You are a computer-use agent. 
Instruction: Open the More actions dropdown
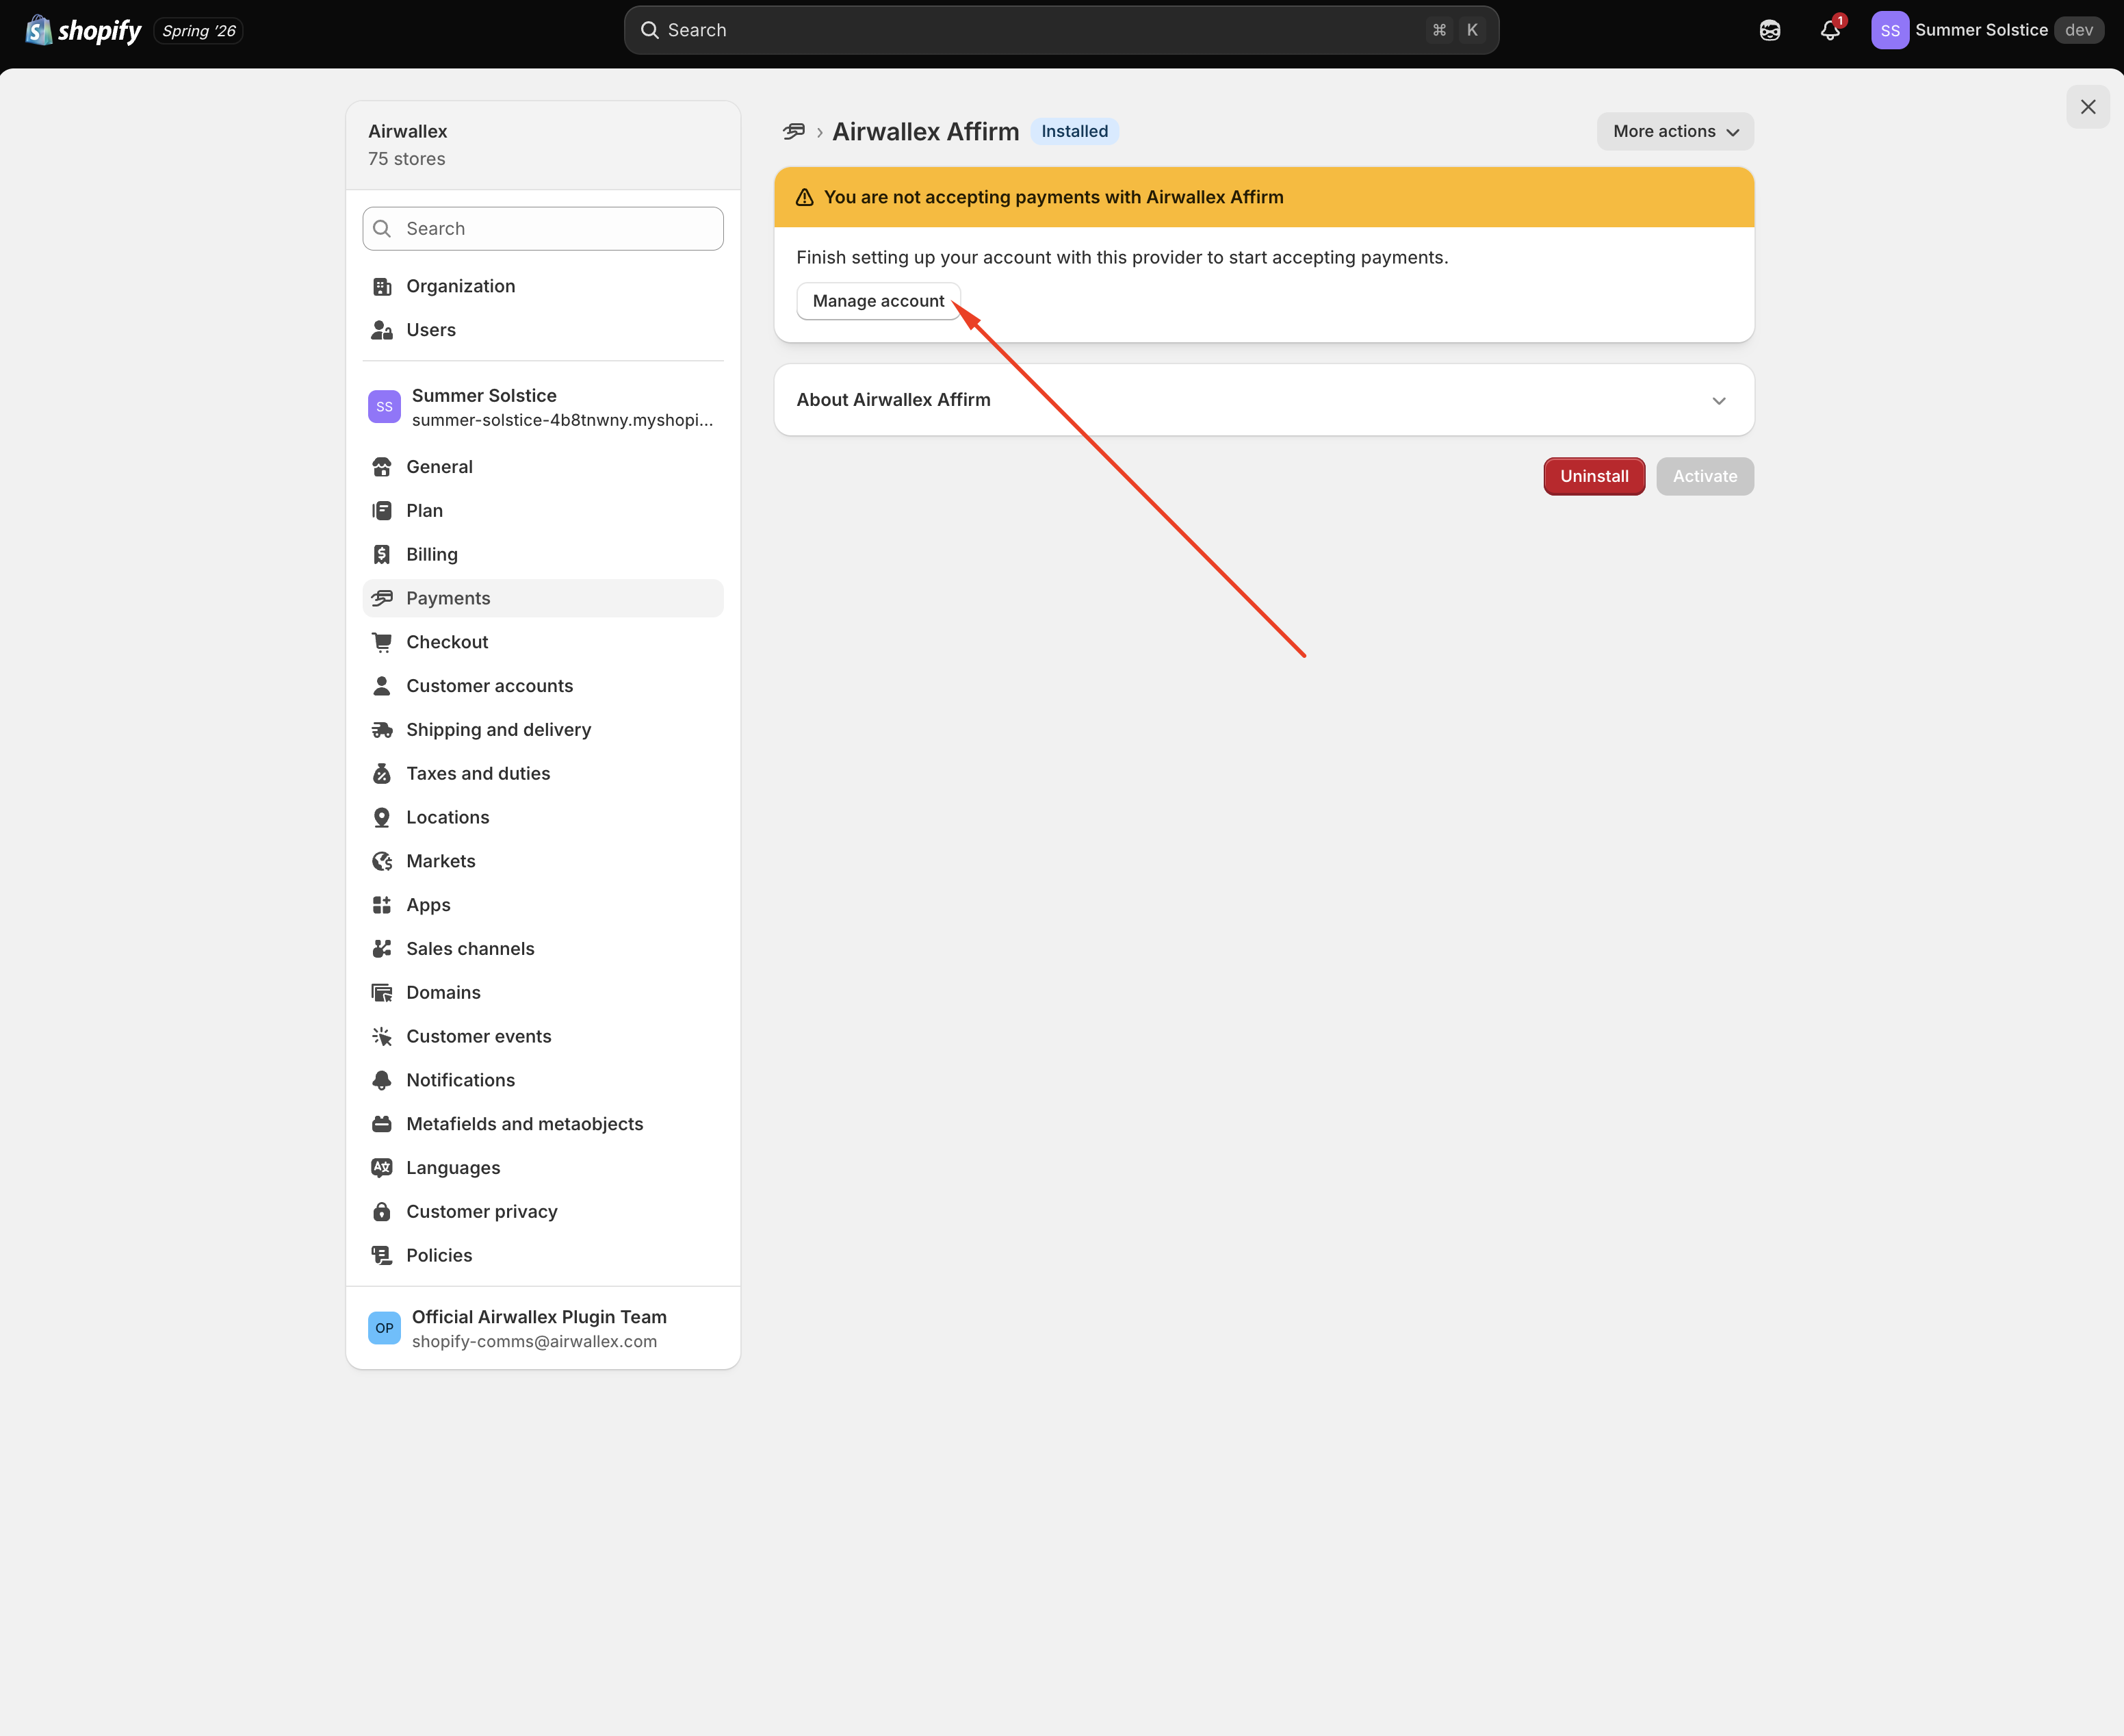point(1675,131)
